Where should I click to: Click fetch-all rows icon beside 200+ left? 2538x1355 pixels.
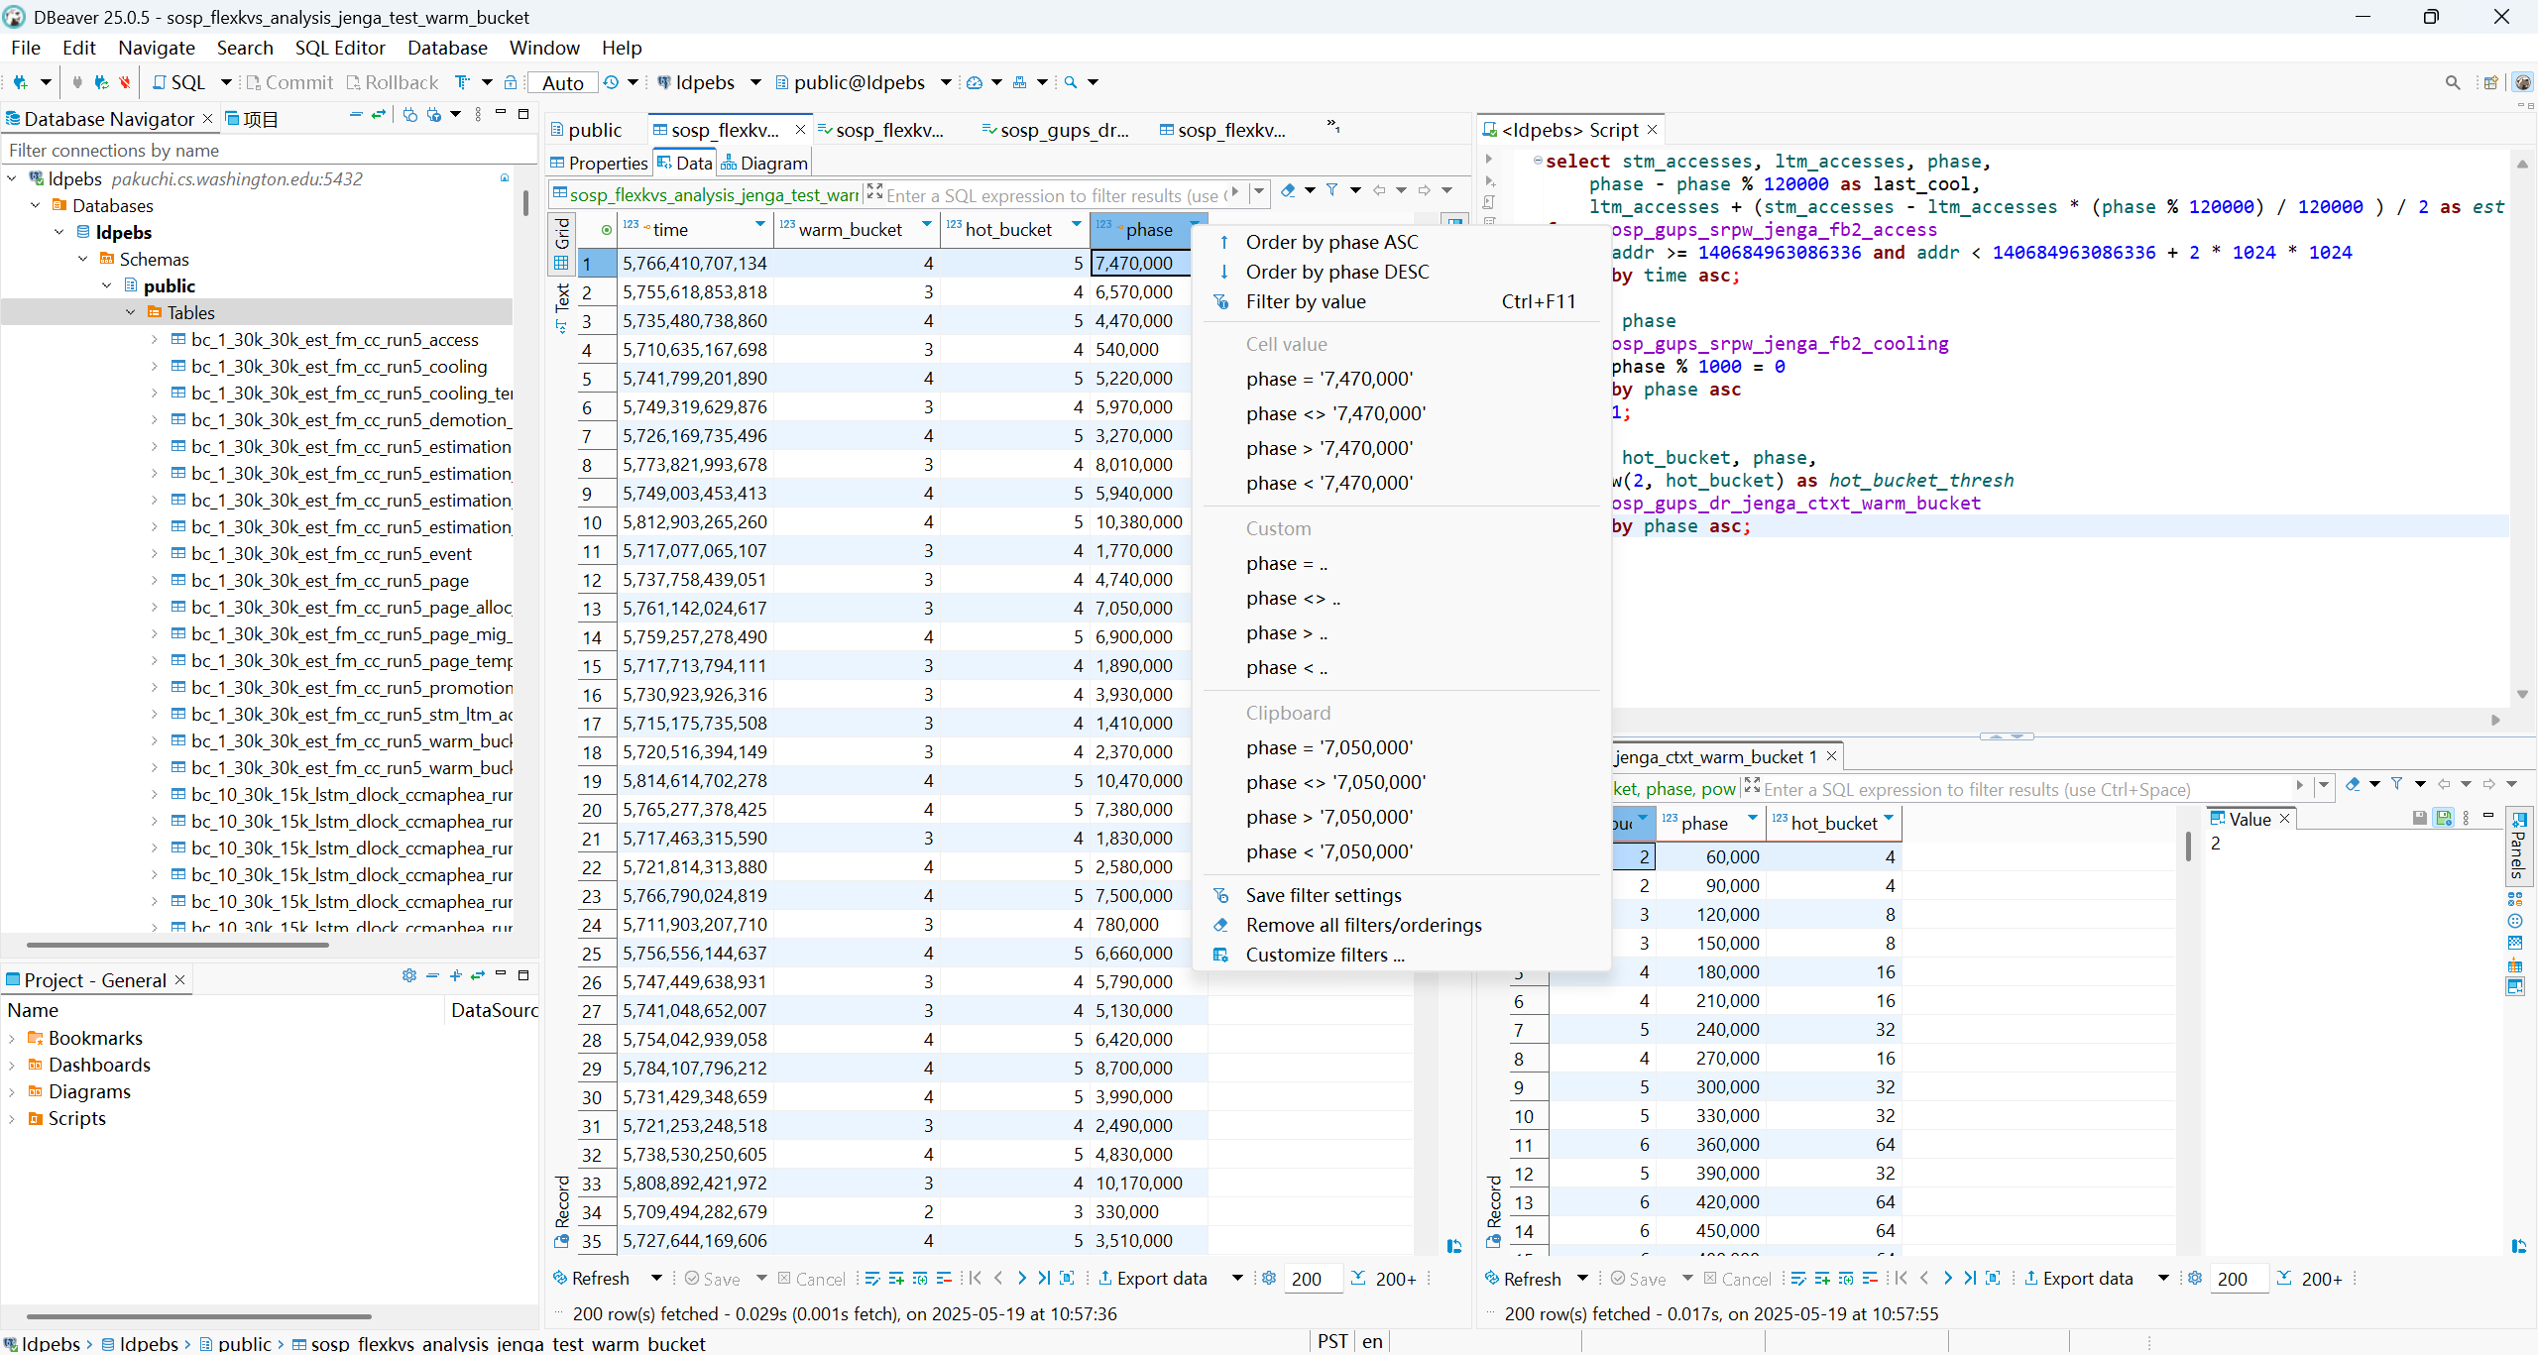click(1358, 1279)
